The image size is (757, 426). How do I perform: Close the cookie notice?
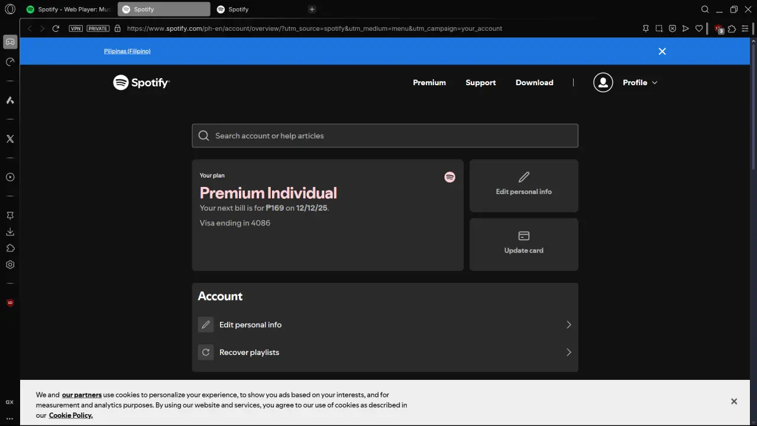point(734,401)
